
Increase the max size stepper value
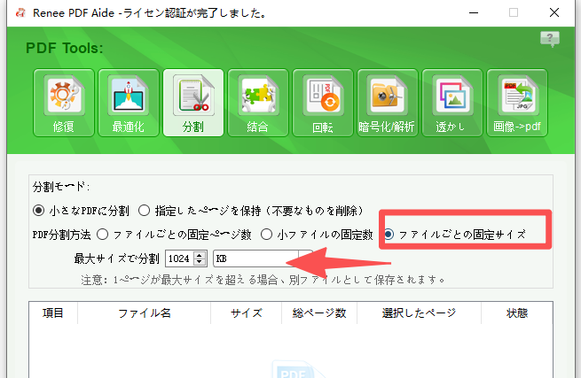(200, 255)
